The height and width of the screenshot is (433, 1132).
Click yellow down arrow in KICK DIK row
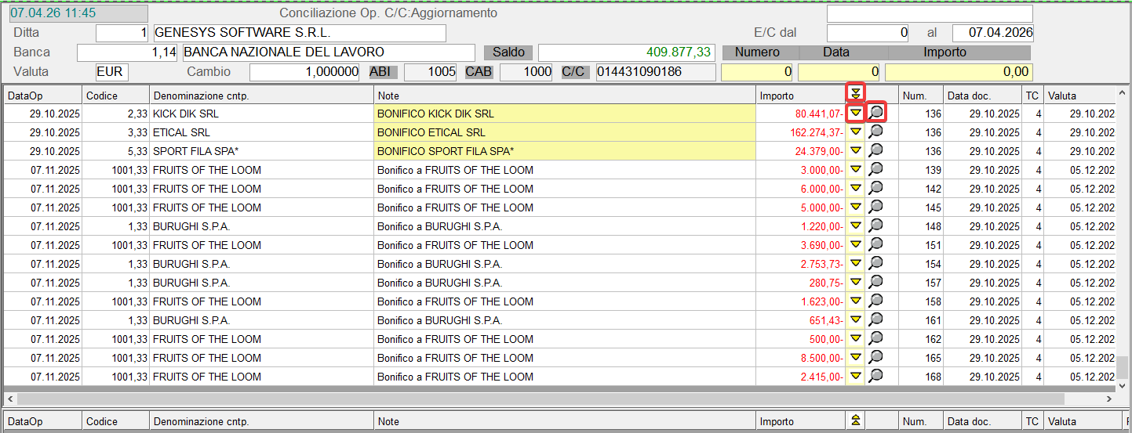point(855,114)
